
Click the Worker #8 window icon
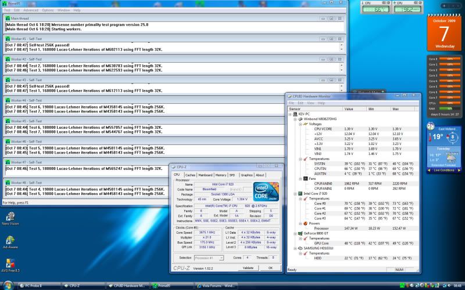coord(8,183)
